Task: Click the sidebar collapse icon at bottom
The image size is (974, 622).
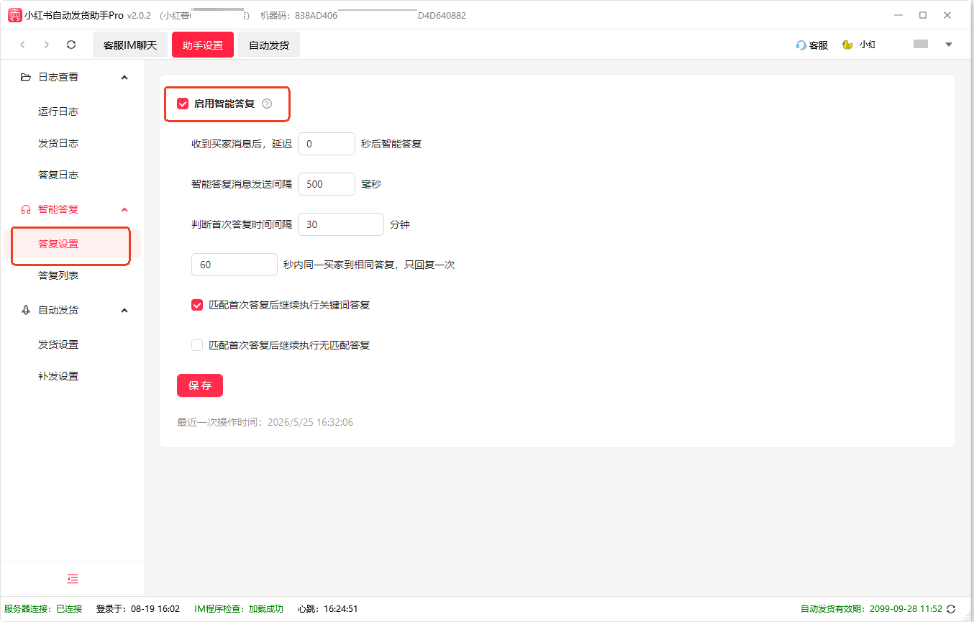Action: coord(73,579)
